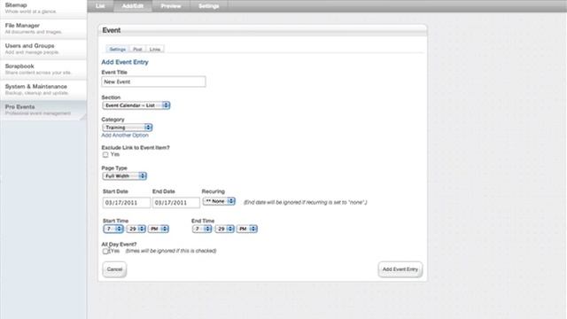The image size is (567, 319).
Task: Open the Scrapbook sidebar item
Action: point(43,69)
